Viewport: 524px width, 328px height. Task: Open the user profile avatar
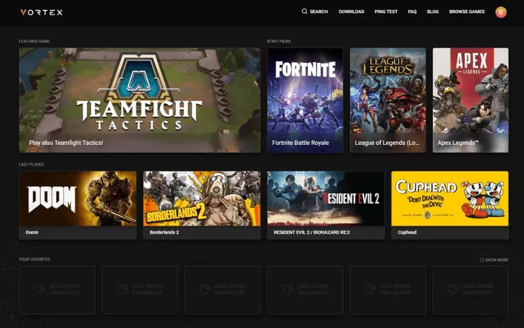point(500,12)
